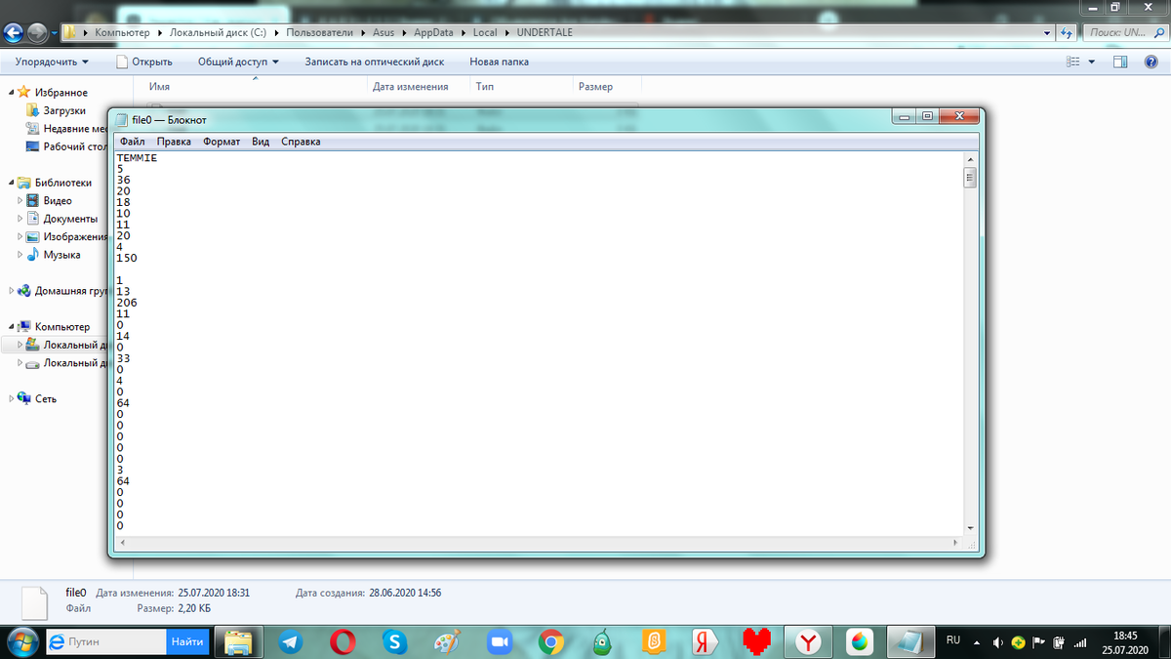Screen dimensions: 1171x659
Task: Sort by the Имя column header
Action: tap(160, 87)
